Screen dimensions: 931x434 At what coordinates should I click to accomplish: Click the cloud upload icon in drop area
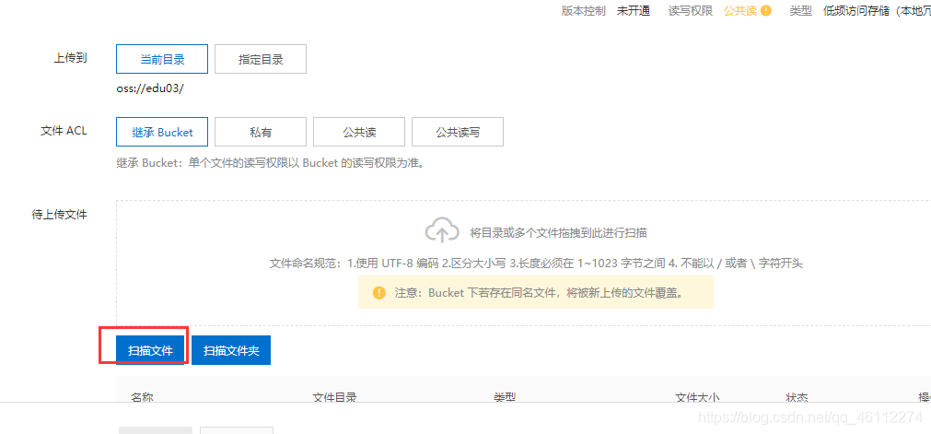pyautogui.click(x=442, y=230)
